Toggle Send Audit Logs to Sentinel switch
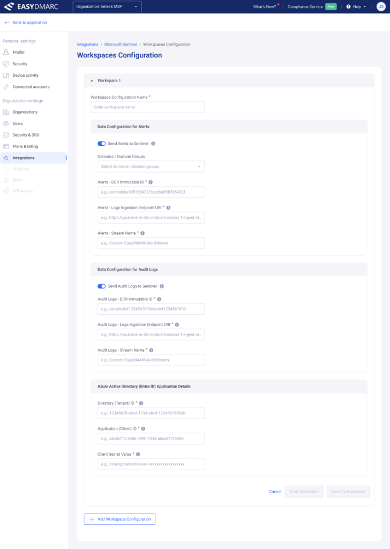The image size is (390, 549). [x=101, y=286]
